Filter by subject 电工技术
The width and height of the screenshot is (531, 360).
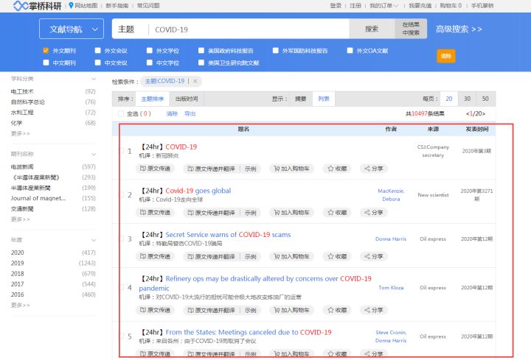pyautogui.click(x=22, y=91)
